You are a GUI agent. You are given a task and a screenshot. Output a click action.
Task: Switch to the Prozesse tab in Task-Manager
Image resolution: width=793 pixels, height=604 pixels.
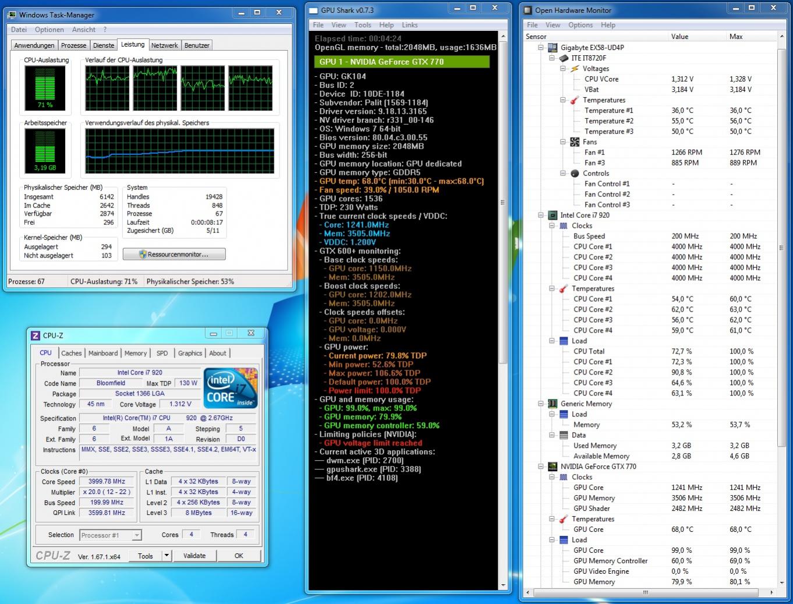click(74, 45)
